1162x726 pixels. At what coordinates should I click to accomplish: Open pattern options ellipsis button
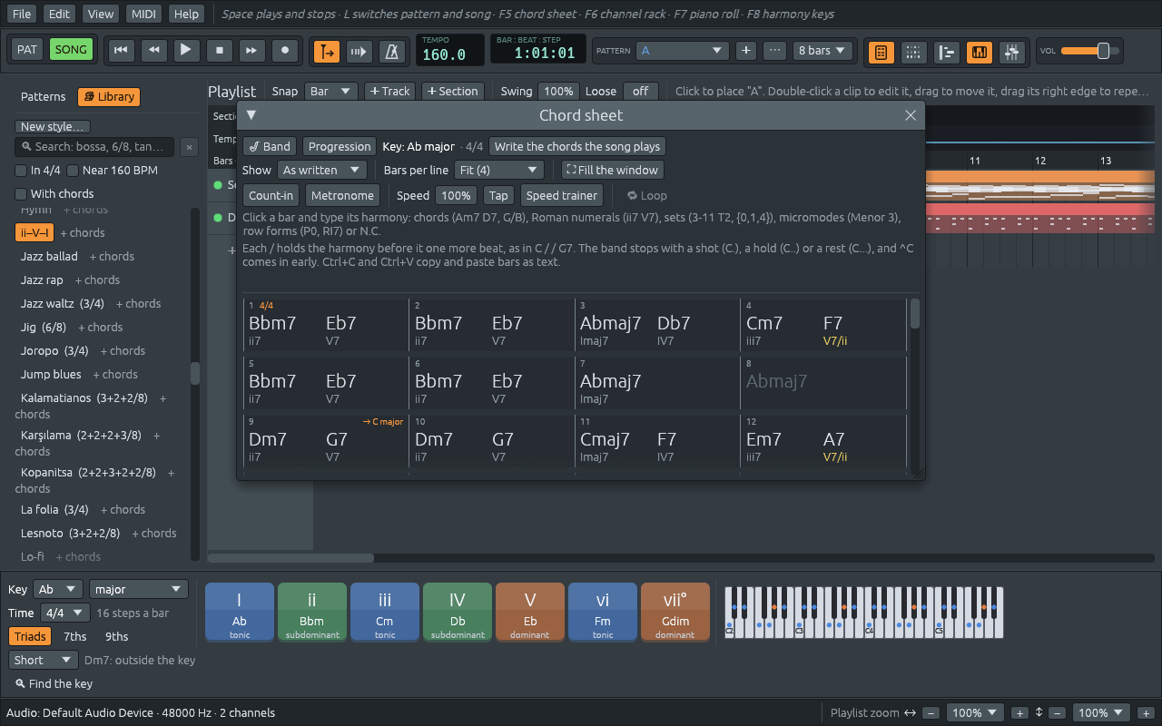774,51
